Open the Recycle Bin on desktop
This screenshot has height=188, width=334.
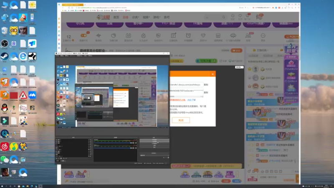coord(5,30)
